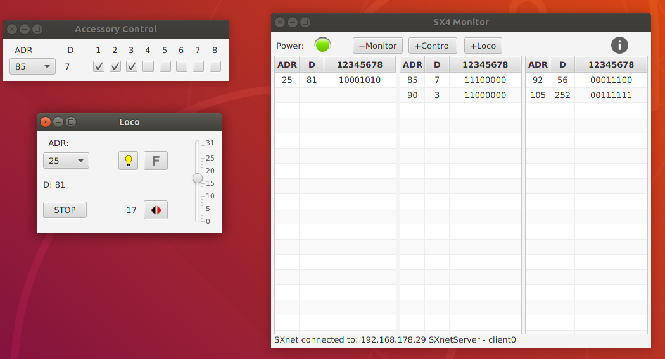Click the +Monitor button
665x359 pixels.
(x=377, y=46)
